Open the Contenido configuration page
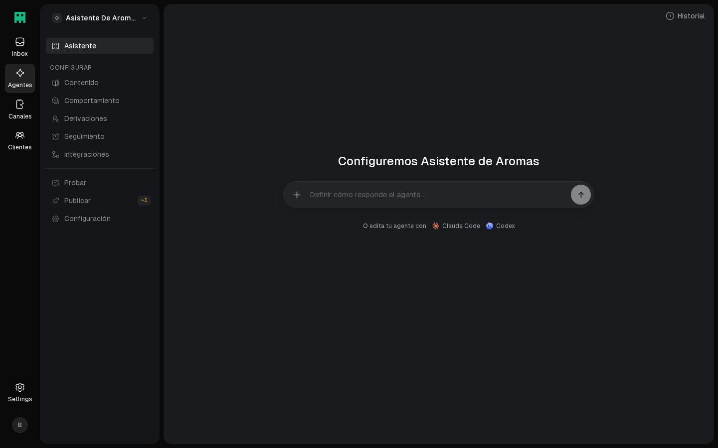The image size is (718, 448). (100, 83)
